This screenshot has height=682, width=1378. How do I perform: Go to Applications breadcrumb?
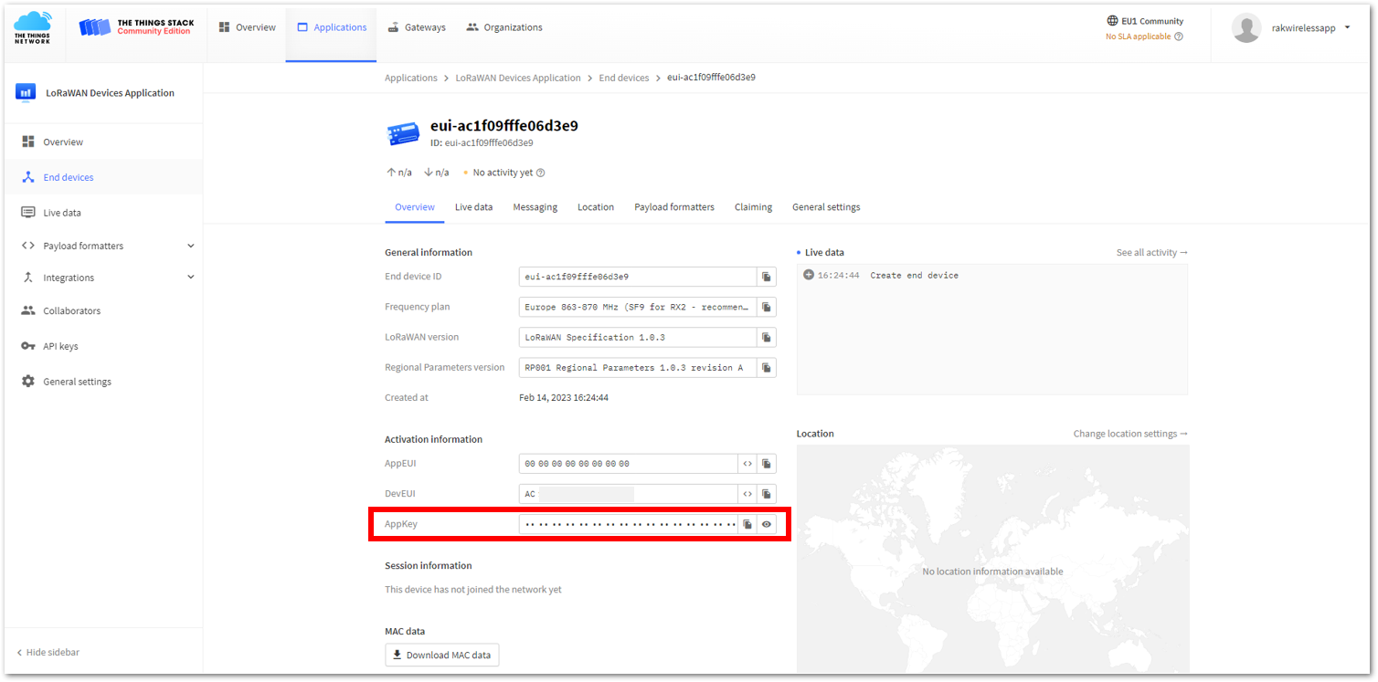click(x=411, y=78)
